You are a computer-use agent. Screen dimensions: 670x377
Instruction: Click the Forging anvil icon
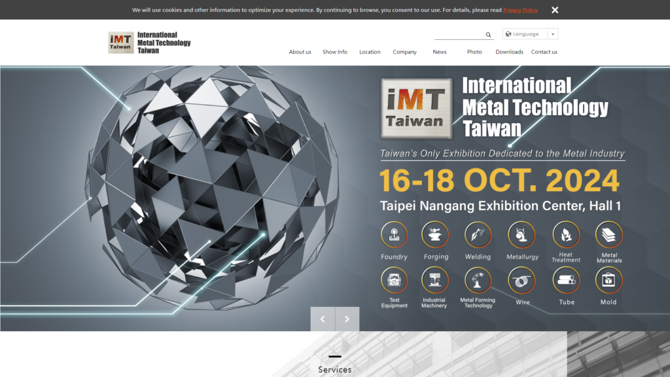[x=435, y=235]
